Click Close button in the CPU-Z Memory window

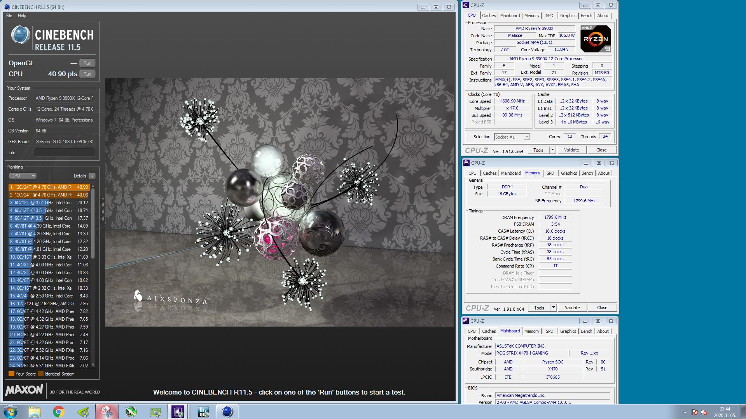(602, 308)
